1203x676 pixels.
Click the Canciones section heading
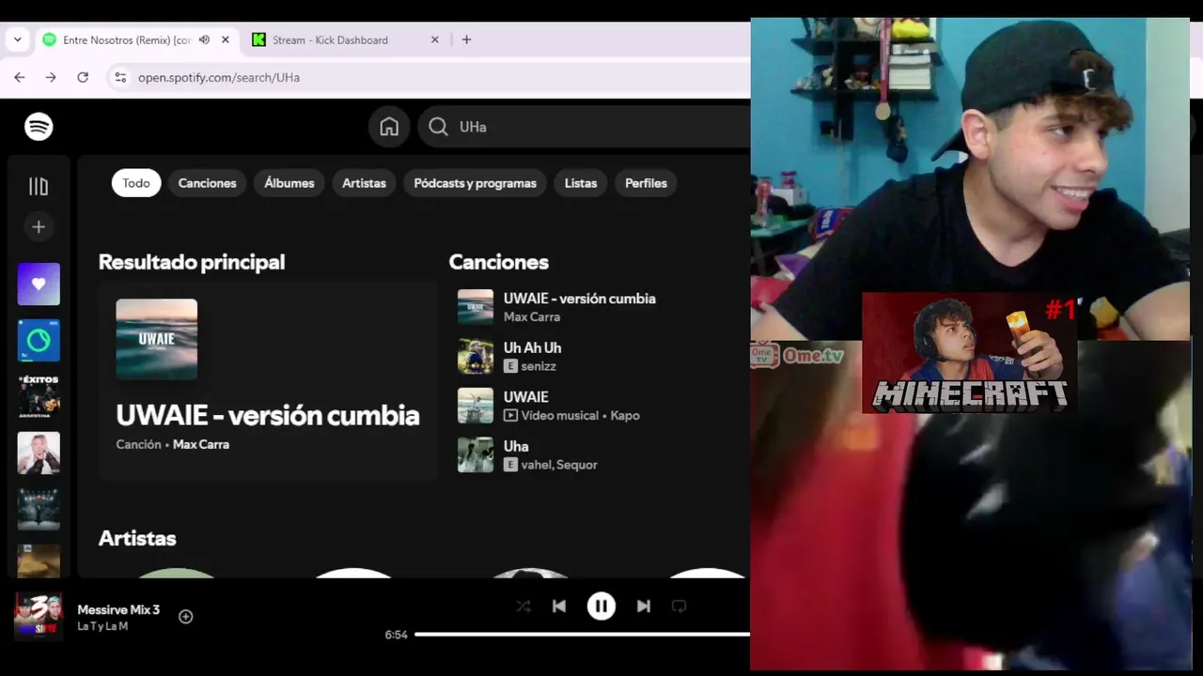point(498,262)
